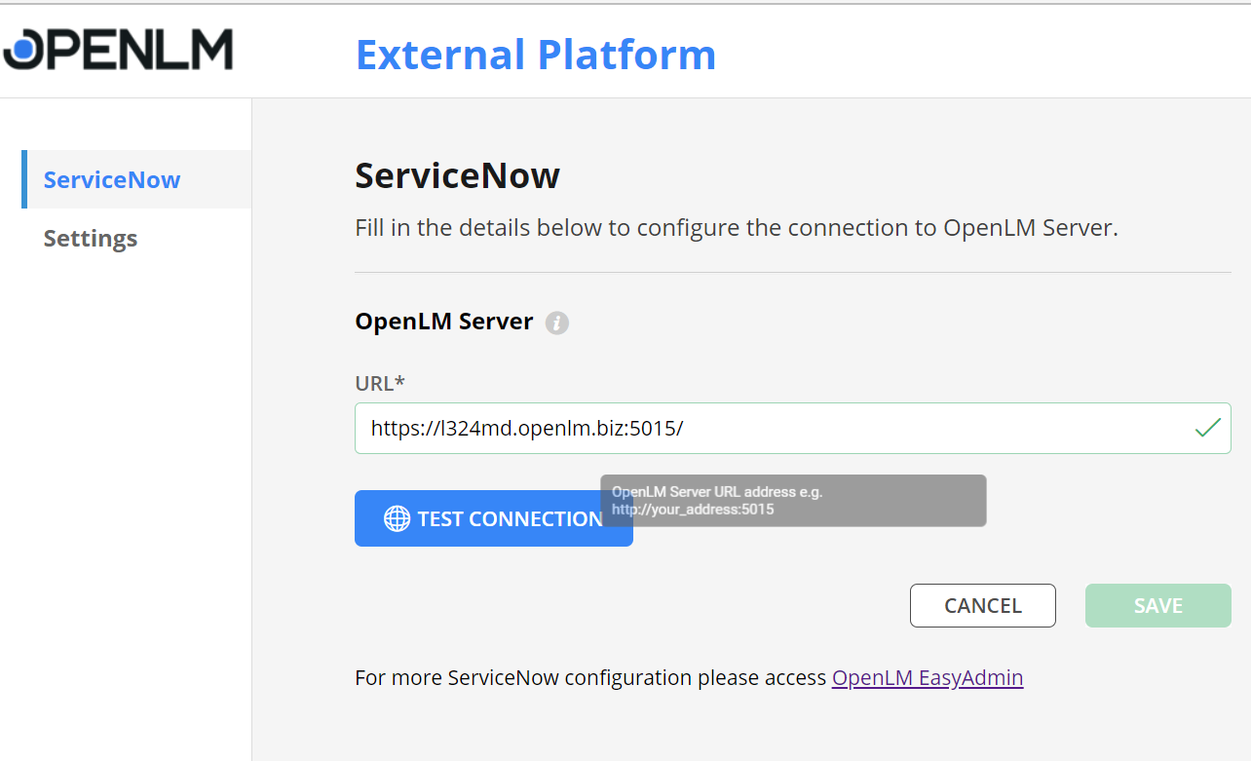Click the globe icon on Test Connection
Image resolution: width=1251 pixels, height=761 pixels.
(397, 518)
